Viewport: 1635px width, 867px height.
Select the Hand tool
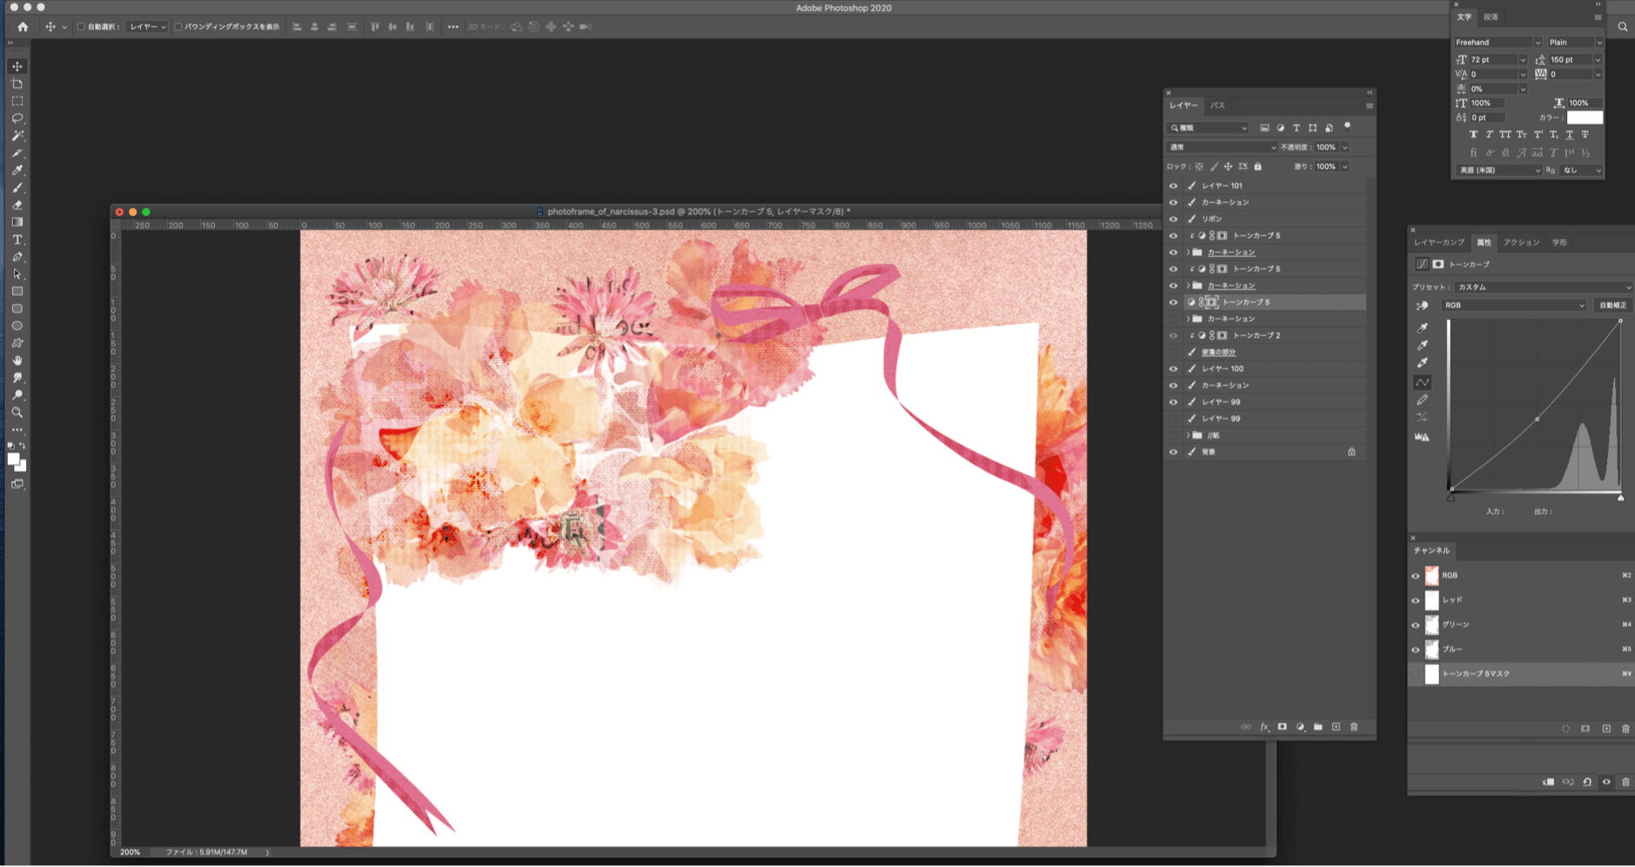point(17,360)
